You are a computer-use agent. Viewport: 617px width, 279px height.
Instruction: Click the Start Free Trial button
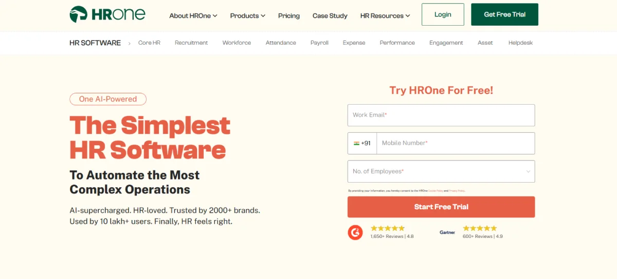(x=441, y=207)
